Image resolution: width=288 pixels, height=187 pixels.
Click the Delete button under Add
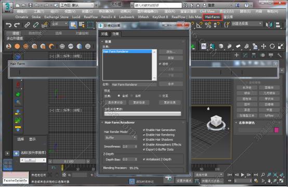(171, 58)
